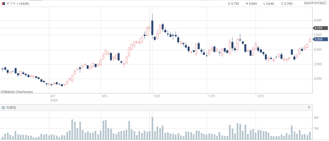Image resolution: width=329 pixels, height=141 pixels.
Task: Click the 12月 month label
Action: pos(260,96)
